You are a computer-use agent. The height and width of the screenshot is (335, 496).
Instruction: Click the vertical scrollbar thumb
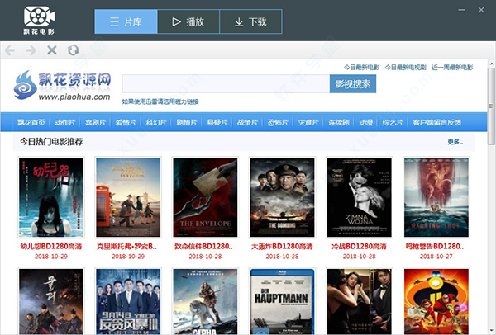coord(491,106)
